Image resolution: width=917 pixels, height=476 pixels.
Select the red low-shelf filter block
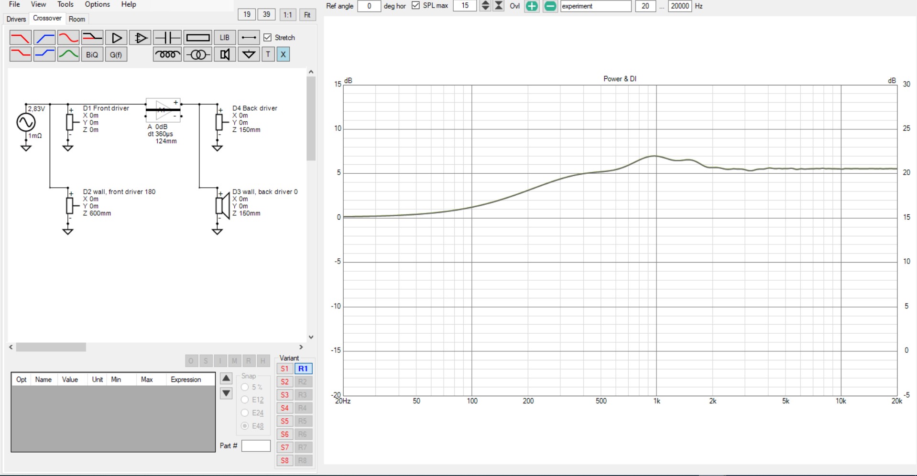tap(21, 54)
